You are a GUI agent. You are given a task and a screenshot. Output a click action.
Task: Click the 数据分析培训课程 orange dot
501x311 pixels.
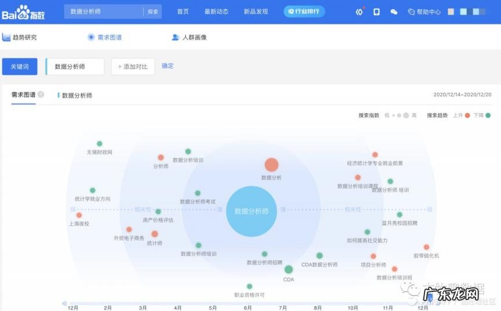click(358, 178)
